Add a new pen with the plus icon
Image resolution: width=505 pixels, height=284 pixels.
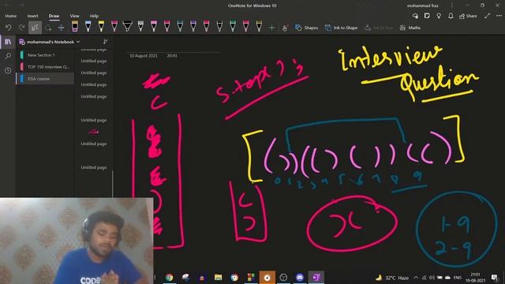tap(271, 28)
